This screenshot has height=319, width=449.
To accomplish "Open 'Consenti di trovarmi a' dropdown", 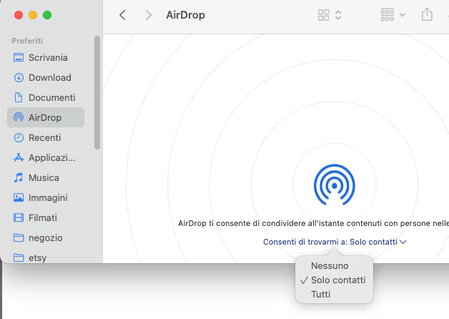I will point(335,242).
